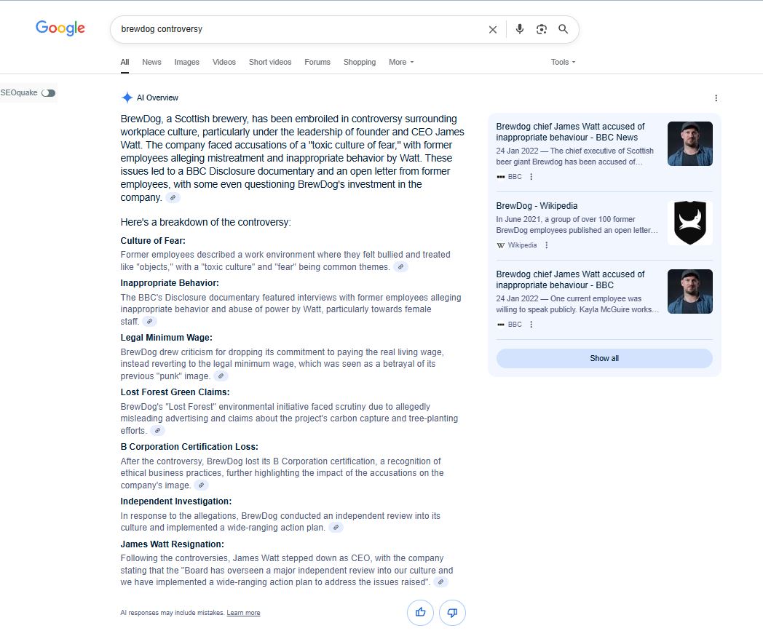Open source link icon for James Watt Resignation
The image size is (763, 631).
[441, 582]
